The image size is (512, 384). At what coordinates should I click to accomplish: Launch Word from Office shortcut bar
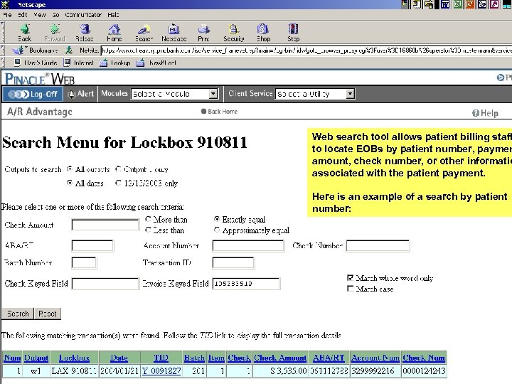pos(445,4)
